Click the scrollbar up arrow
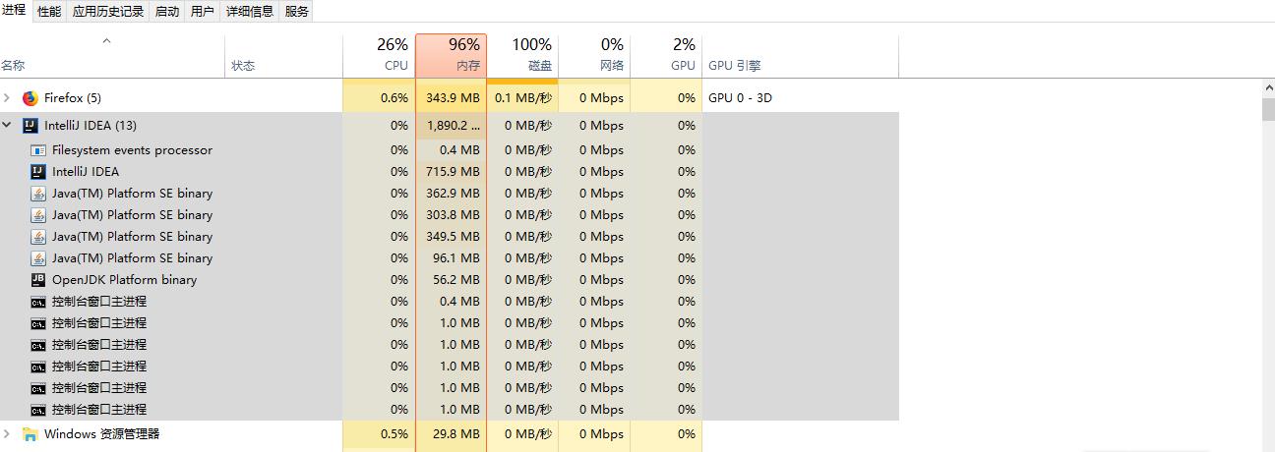 [1268, 88]
